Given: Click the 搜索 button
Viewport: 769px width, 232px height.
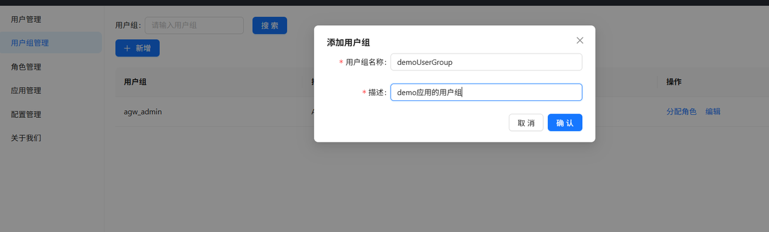Looking at the screenshot, I should tap(270, 25).
